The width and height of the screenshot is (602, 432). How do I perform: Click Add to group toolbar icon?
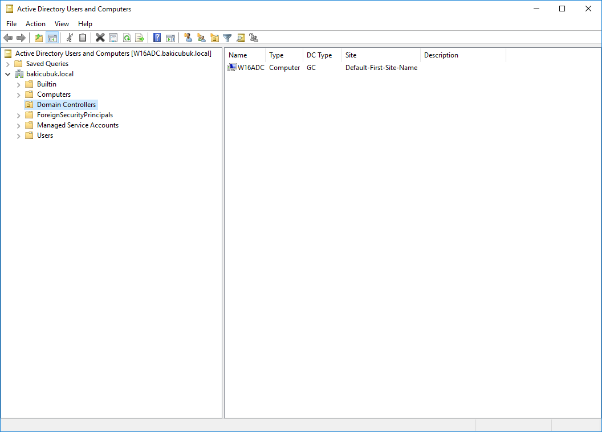(x=253, y=38)
